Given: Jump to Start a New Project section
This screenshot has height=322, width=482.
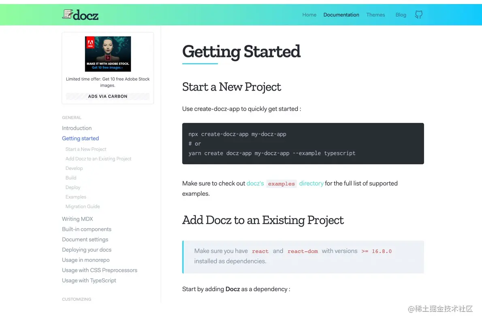Looking at the screenshot, I should click(86, 149).
